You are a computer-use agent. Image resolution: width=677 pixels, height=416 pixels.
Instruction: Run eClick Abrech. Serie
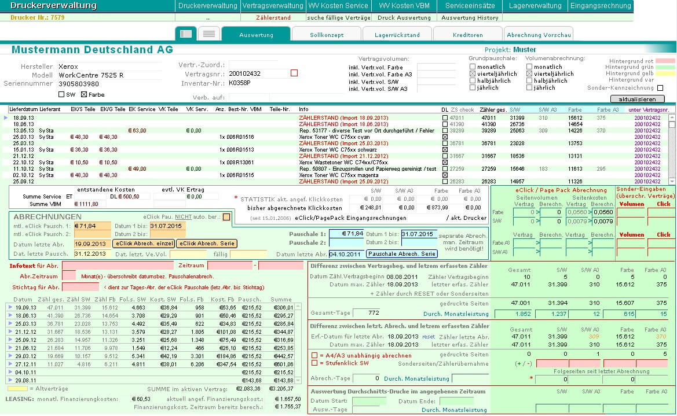[x=207, y=244]
